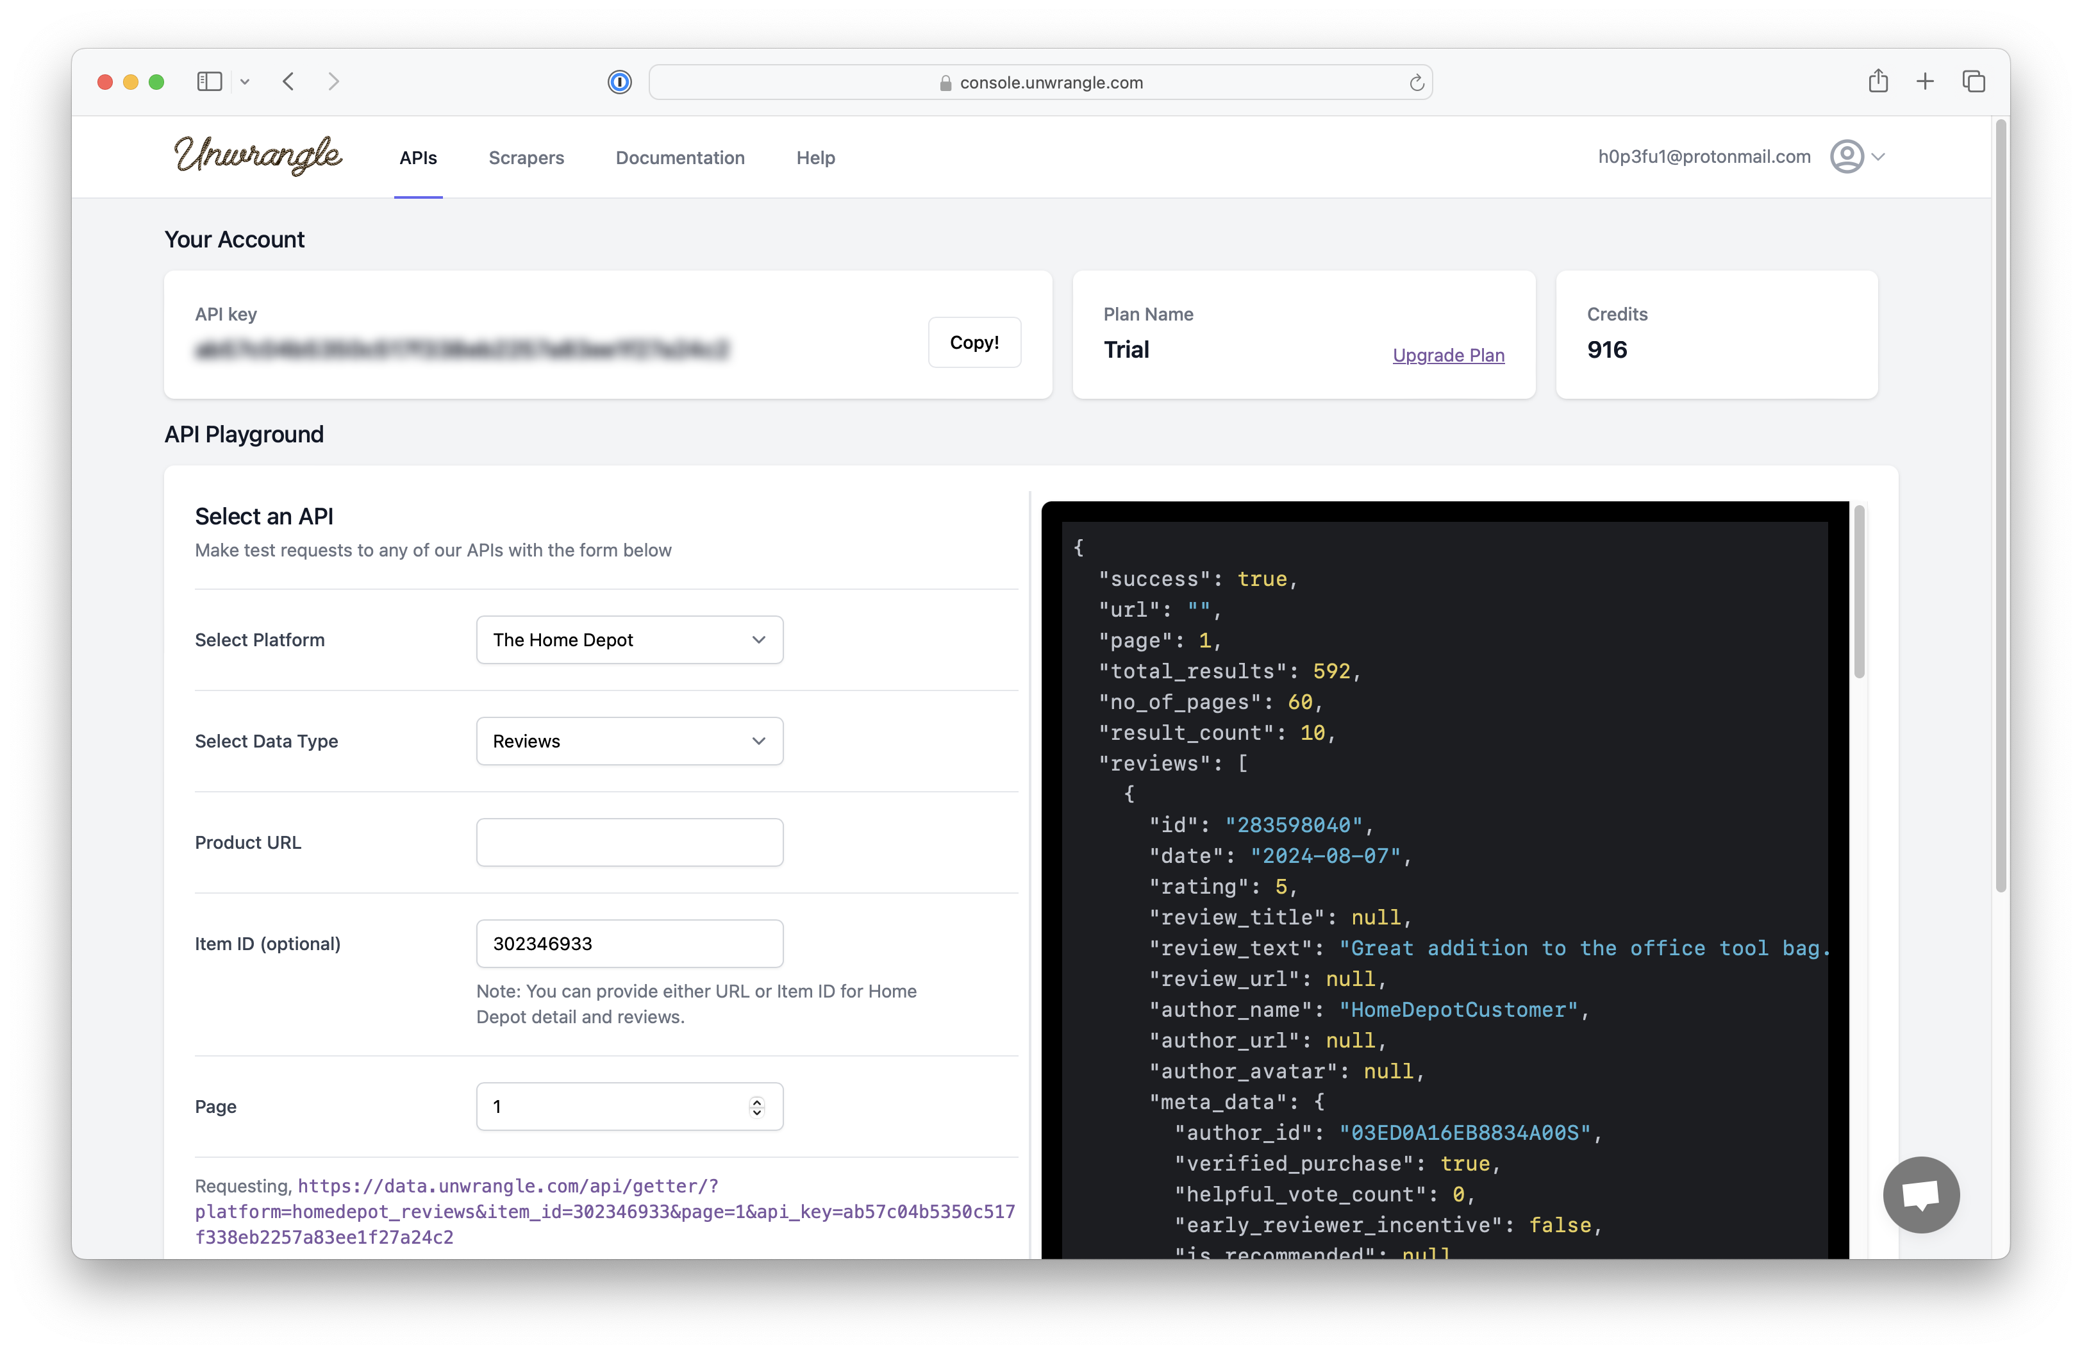Image resolution: width=2082 pixels, height=1354 pixels.
Task: Click the "id": "283598040" line
Action: [1262, 825]
